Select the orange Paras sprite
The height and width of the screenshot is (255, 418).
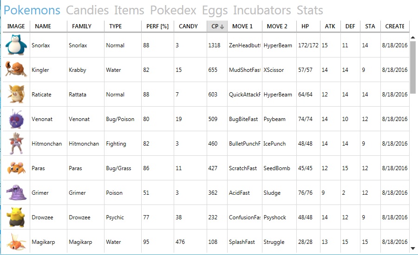point(16,168)
